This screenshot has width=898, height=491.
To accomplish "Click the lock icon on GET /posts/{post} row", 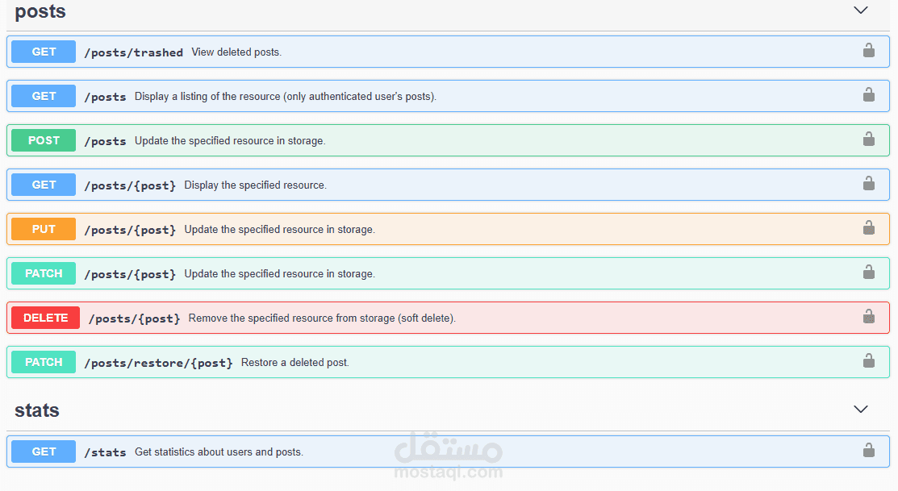I will (x=869, y=183).
